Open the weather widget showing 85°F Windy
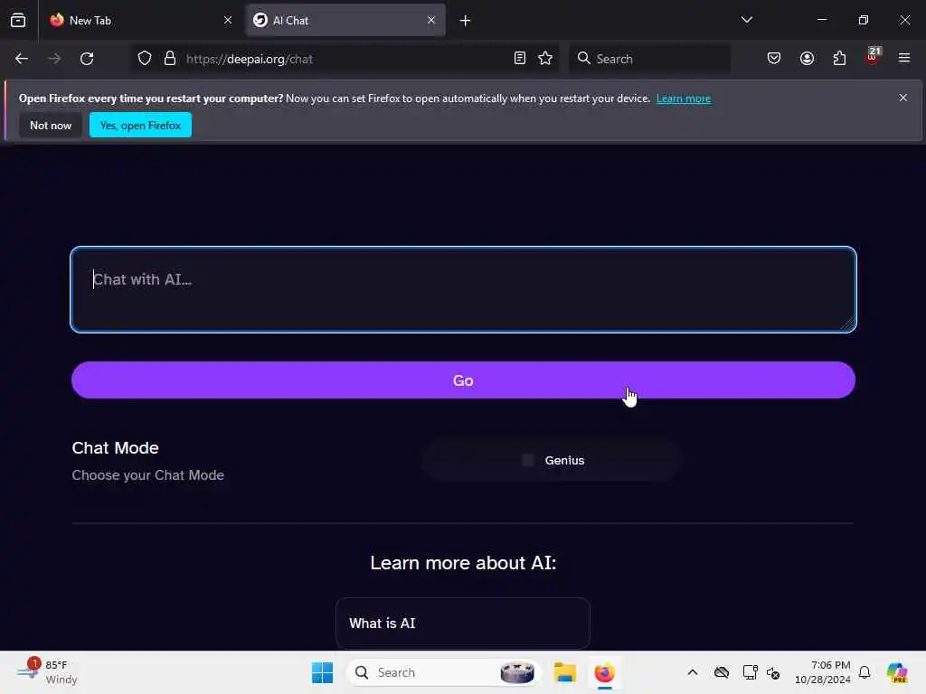The image size is (926, 694). tap(47, 672)
